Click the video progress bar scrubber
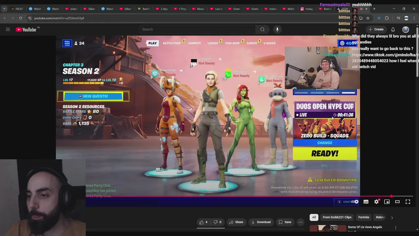The height and width of the screenshot is (236, 419). (392, 196)
